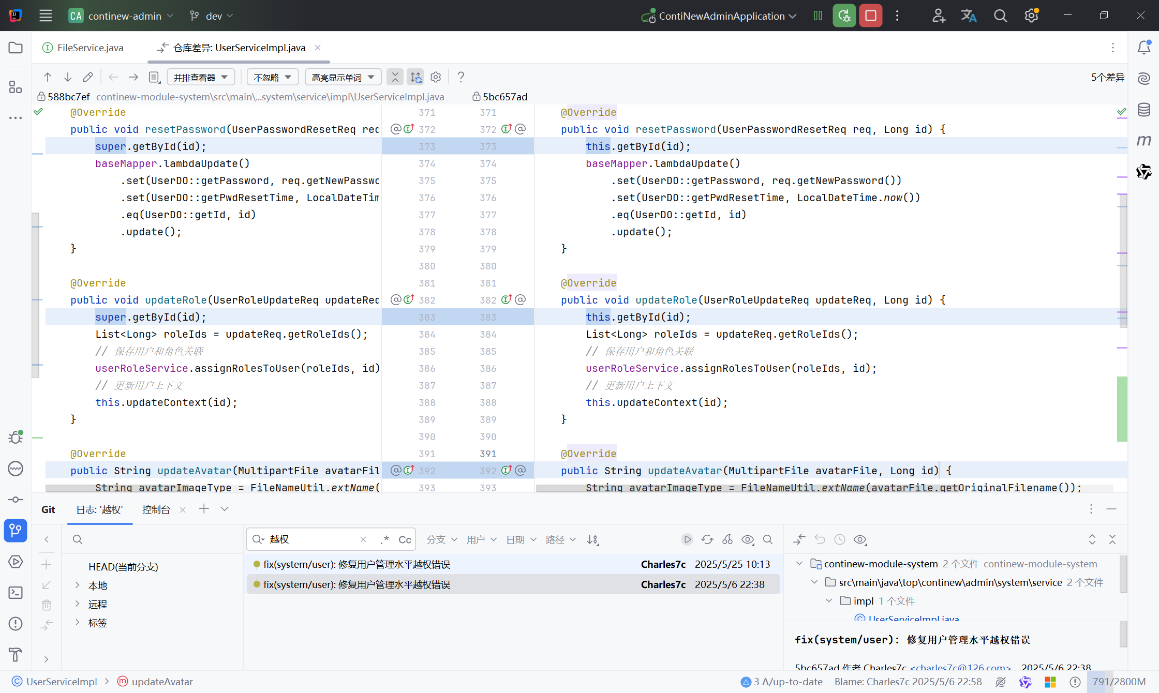Switch to the 控制台 tab

click(x=156, y=510)
